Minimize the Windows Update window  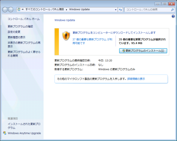pyautogui.click(x=158, y=4)
